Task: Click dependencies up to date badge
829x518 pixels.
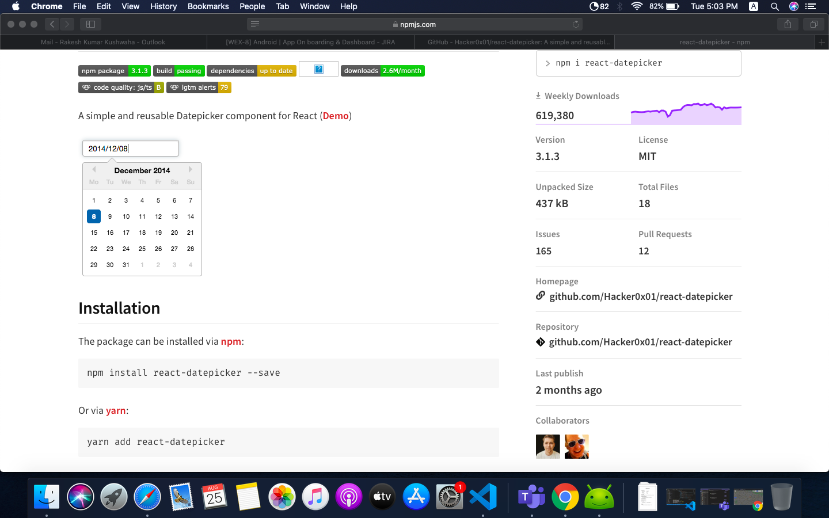Action: tap(252, 71)
